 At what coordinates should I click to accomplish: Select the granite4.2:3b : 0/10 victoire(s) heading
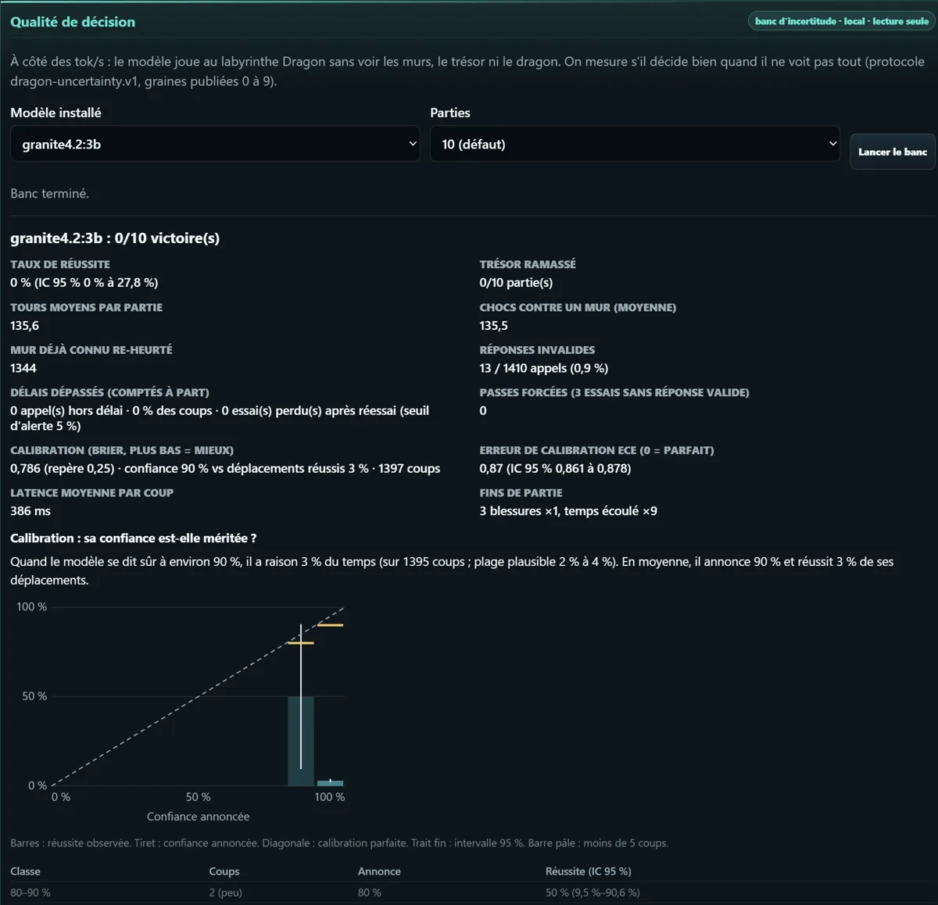click(115, 238)
